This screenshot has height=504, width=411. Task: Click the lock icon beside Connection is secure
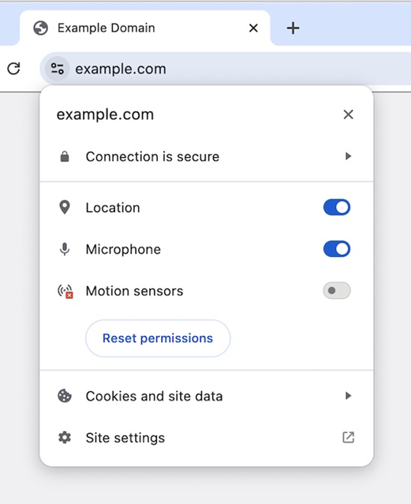click(65, 156)
